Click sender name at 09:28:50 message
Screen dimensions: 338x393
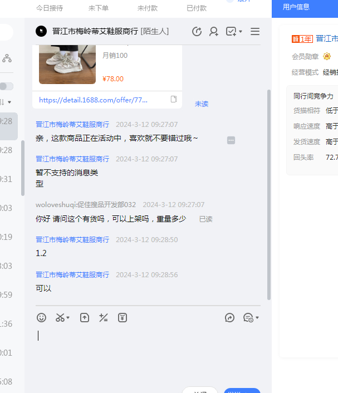pos(72,239)
